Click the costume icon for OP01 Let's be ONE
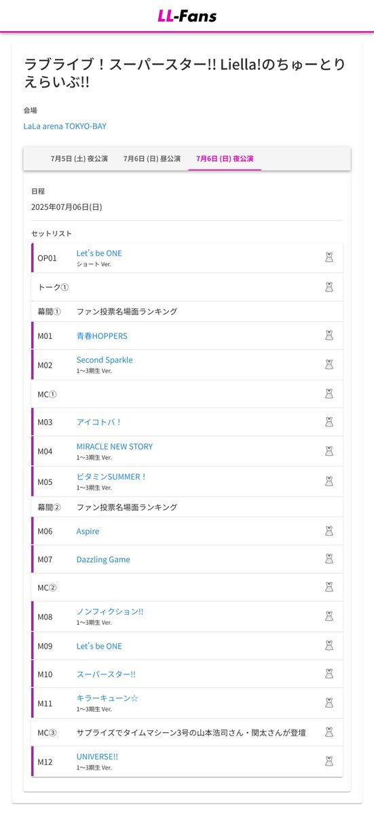 click(x=329, y=257)
